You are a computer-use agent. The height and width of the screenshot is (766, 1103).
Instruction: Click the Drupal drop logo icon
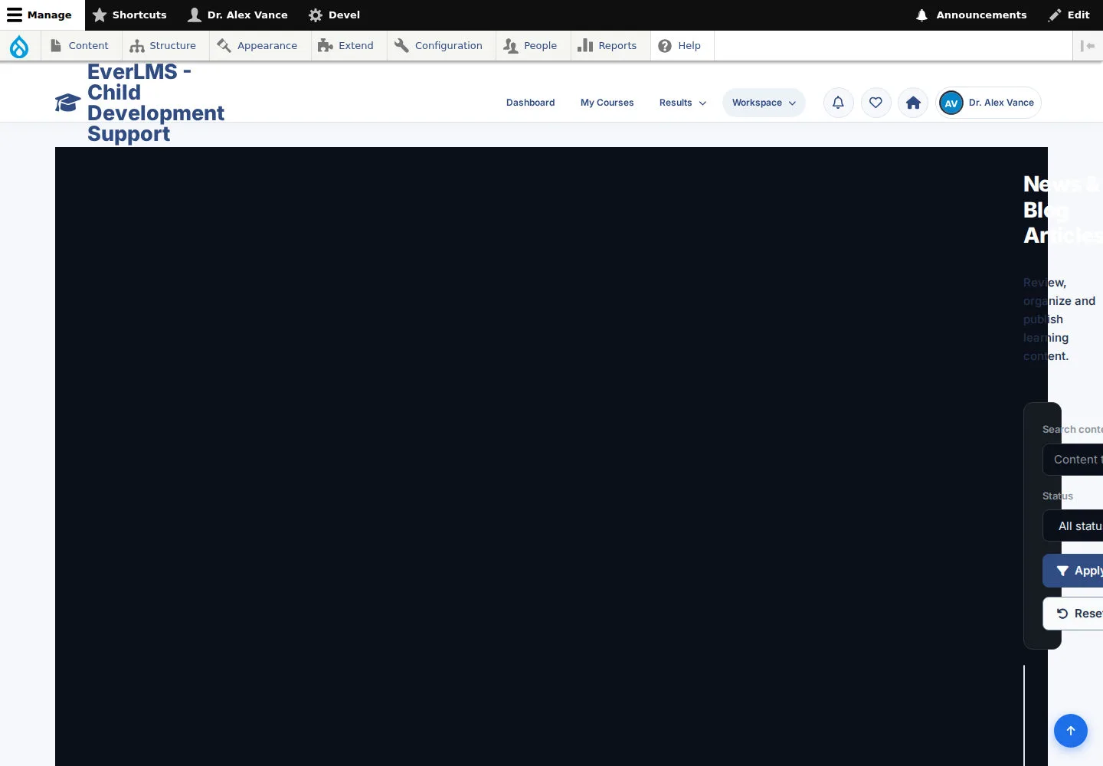19,46
